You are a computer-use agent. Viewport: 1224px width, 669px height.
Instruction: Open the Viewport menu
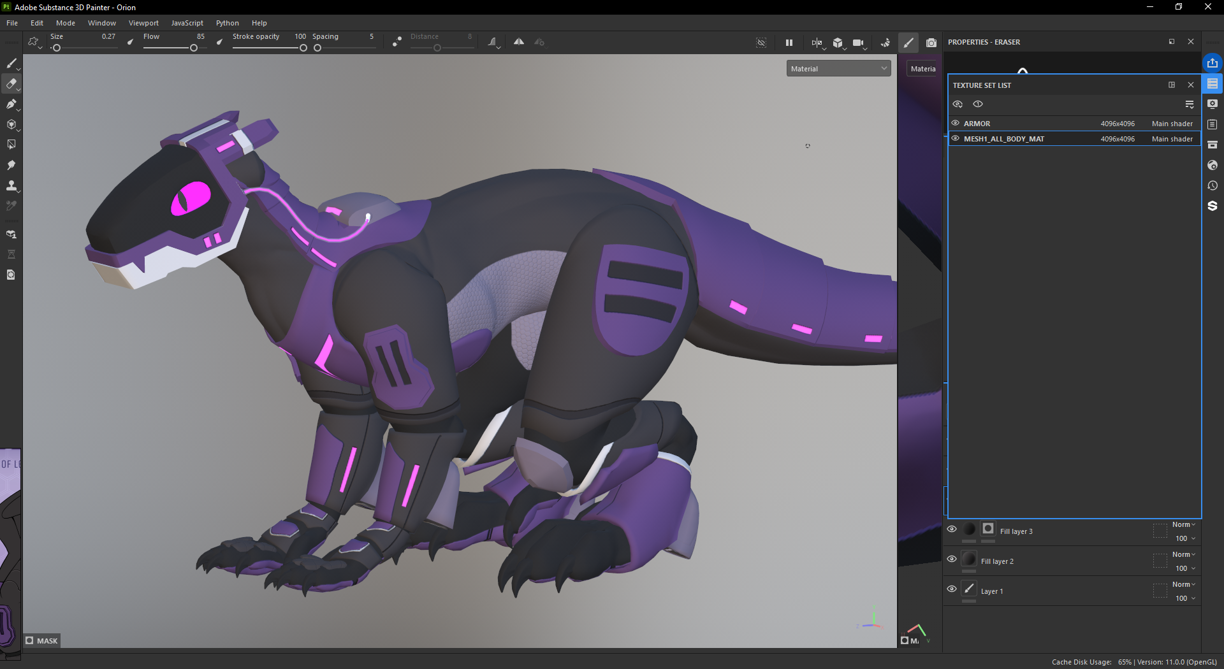pyautogui.click(x=143, y=23)
